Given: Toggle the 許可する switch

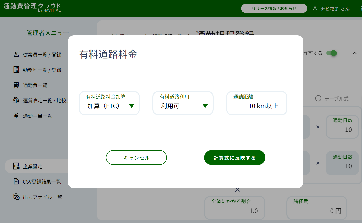Looking at the screenshot, I should 332,53.
